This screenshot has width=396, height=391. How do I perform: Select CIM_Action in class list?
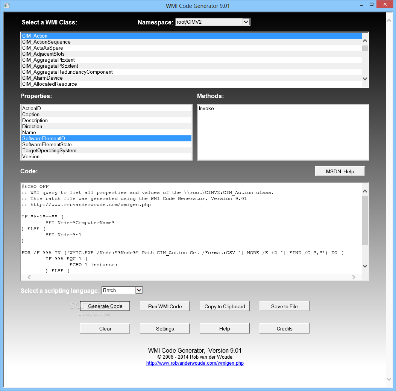point(192,36)
